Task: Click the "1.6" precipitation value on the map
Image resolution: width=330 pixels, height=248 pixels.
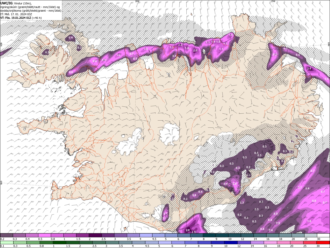Action: click(x=187, y=48)
